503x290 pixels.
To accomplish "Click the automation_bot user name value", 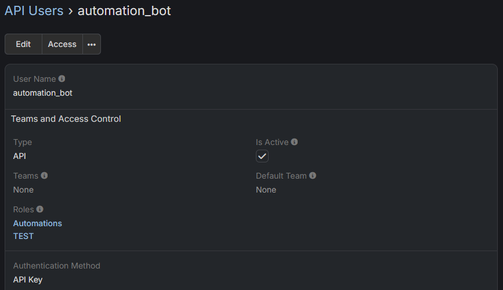I will coord(43,93).
